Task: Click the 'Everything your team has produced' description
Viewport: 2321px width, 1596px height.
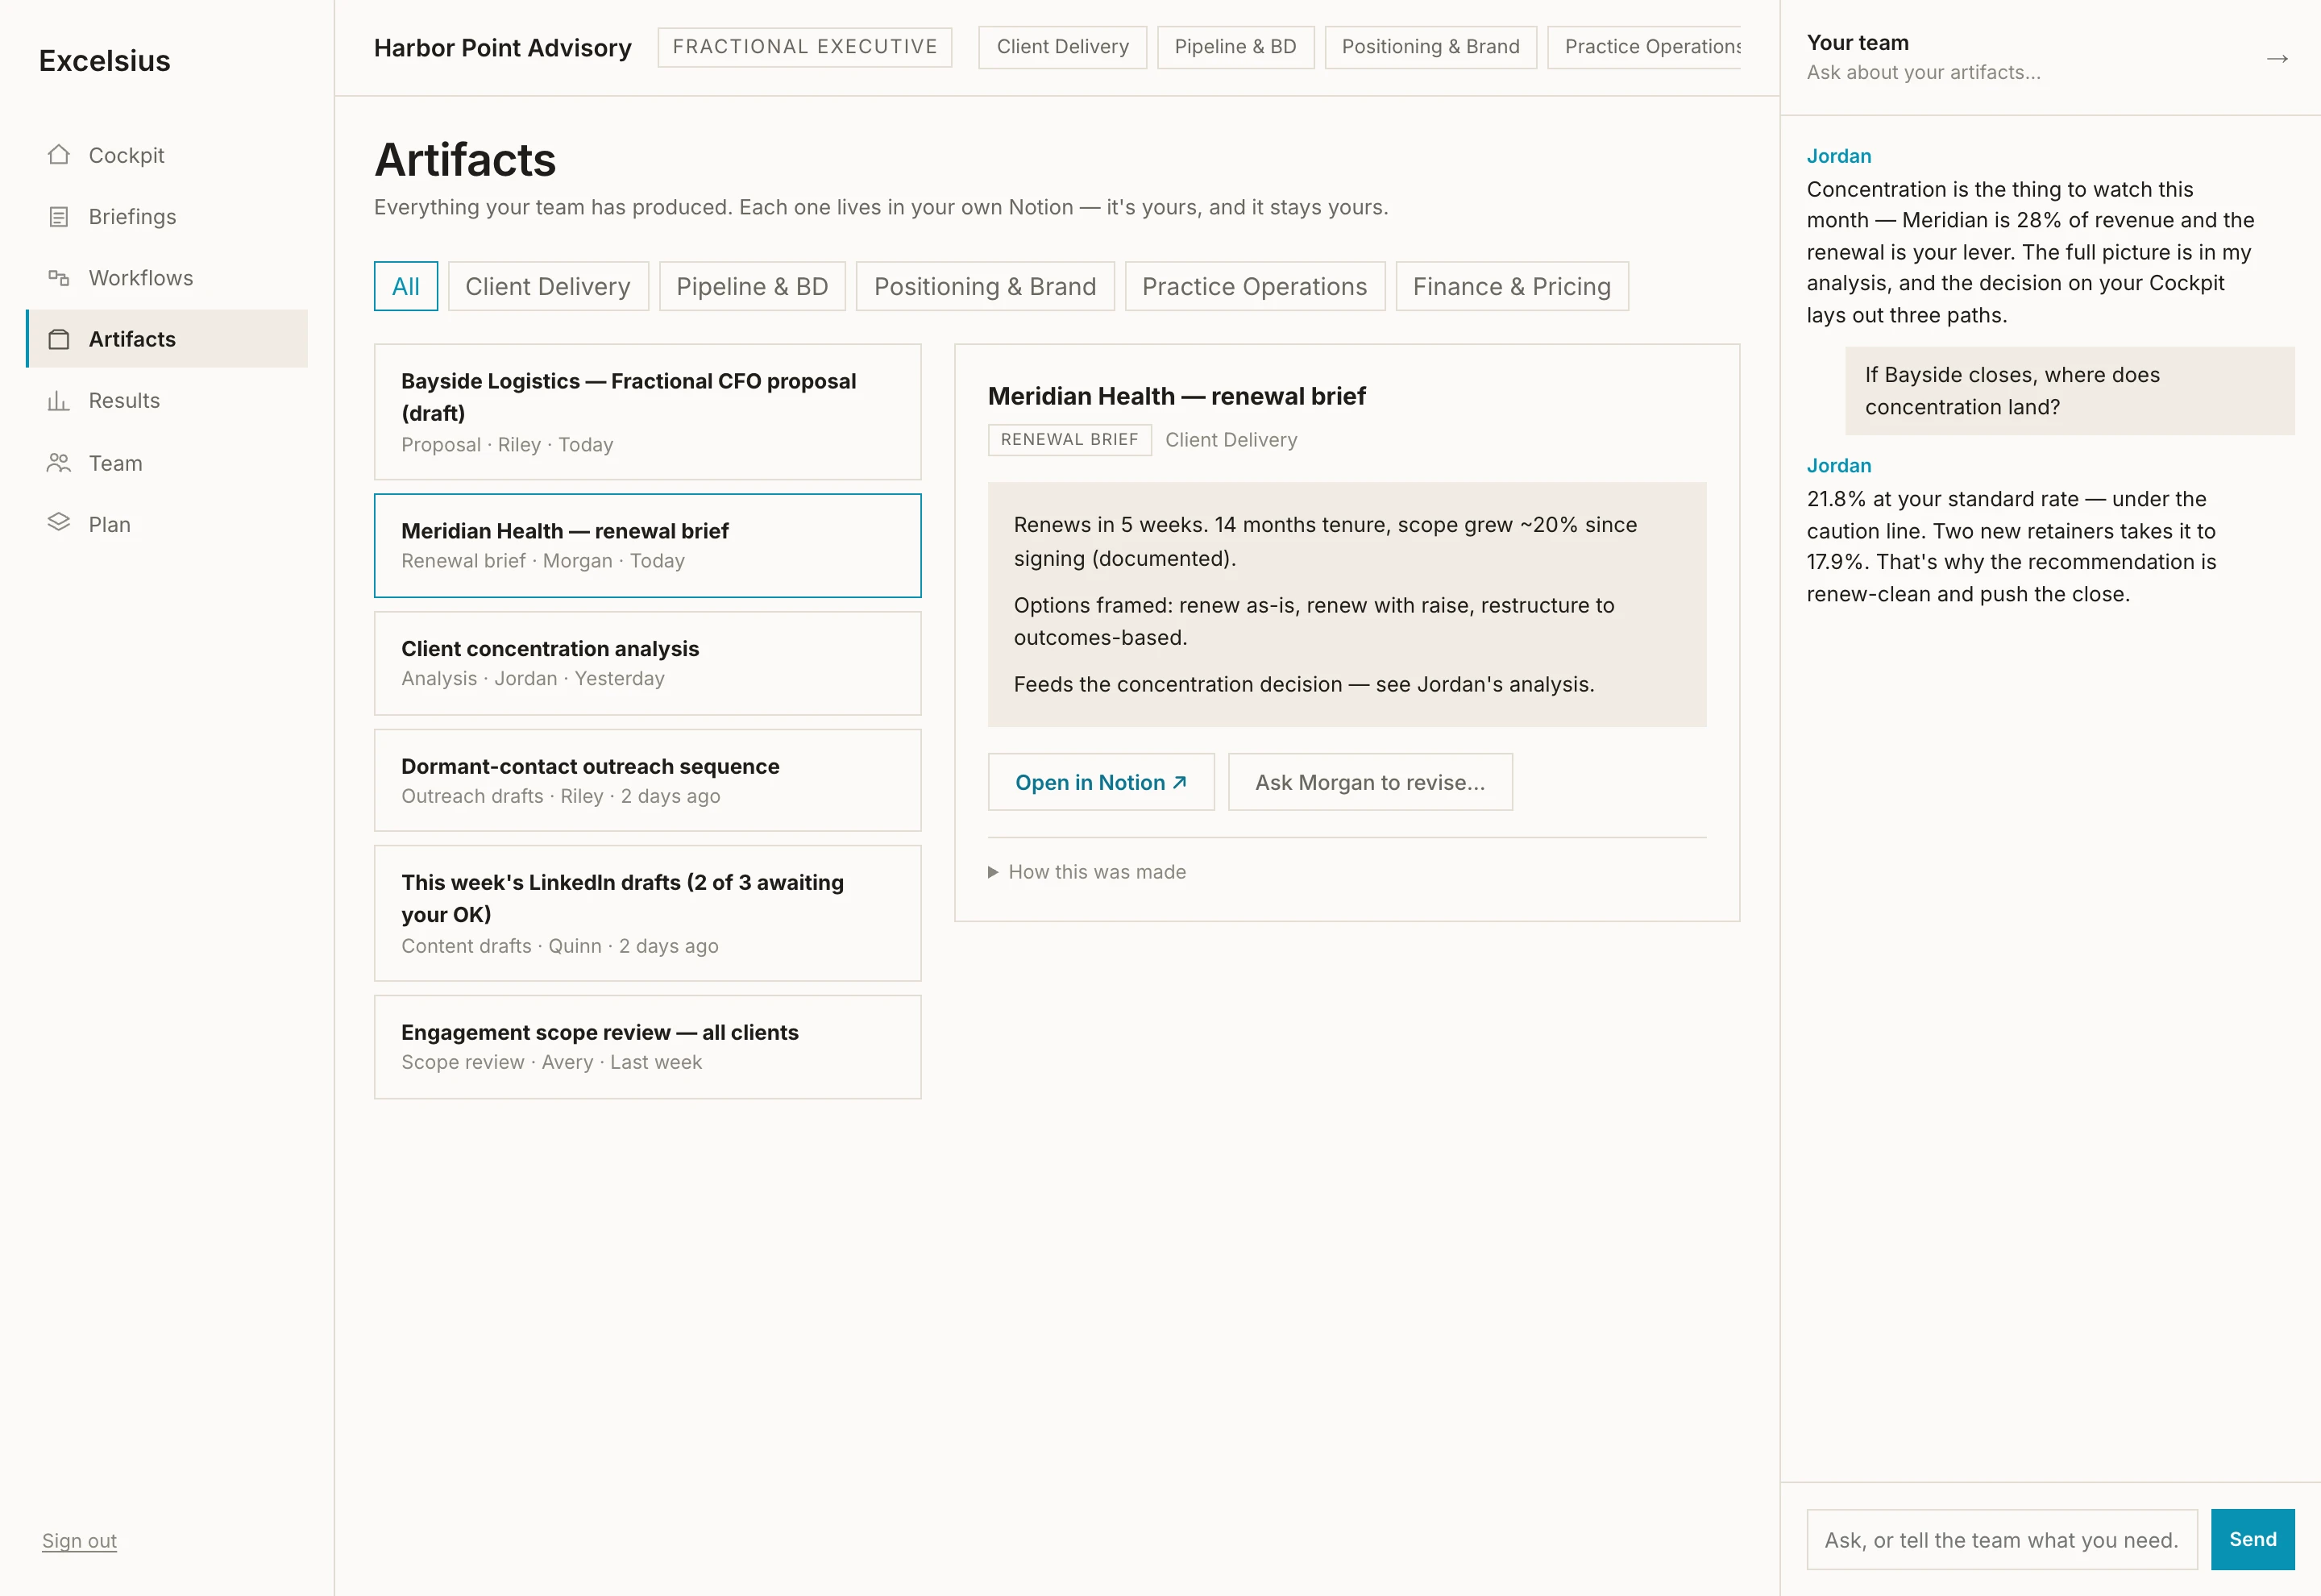Action: click(881, 207)
